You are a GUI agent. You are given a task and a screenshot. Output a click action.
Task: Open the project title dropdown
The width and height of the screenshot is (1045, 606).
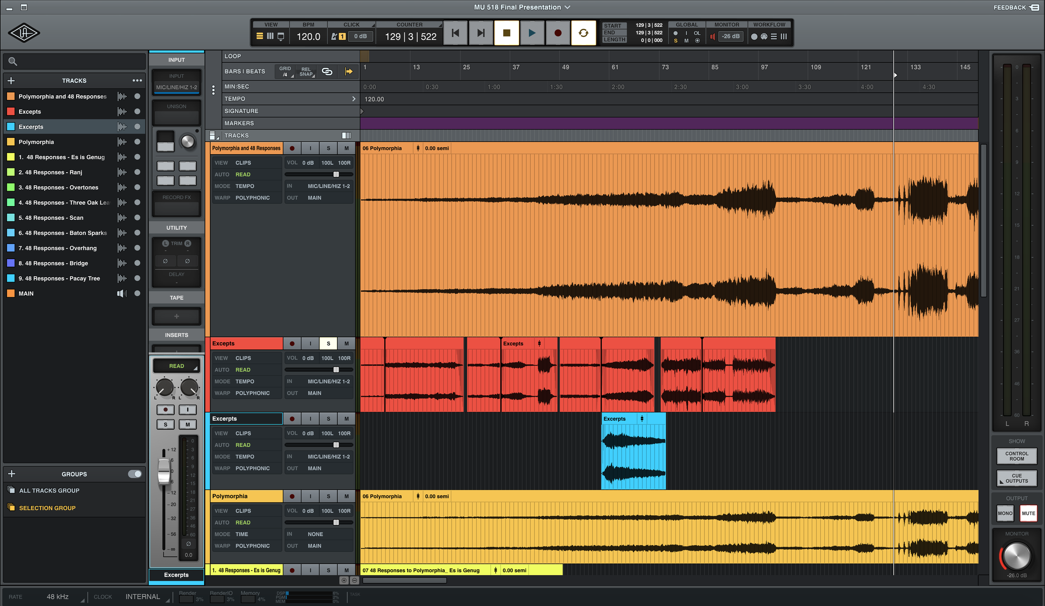point(567,7)
